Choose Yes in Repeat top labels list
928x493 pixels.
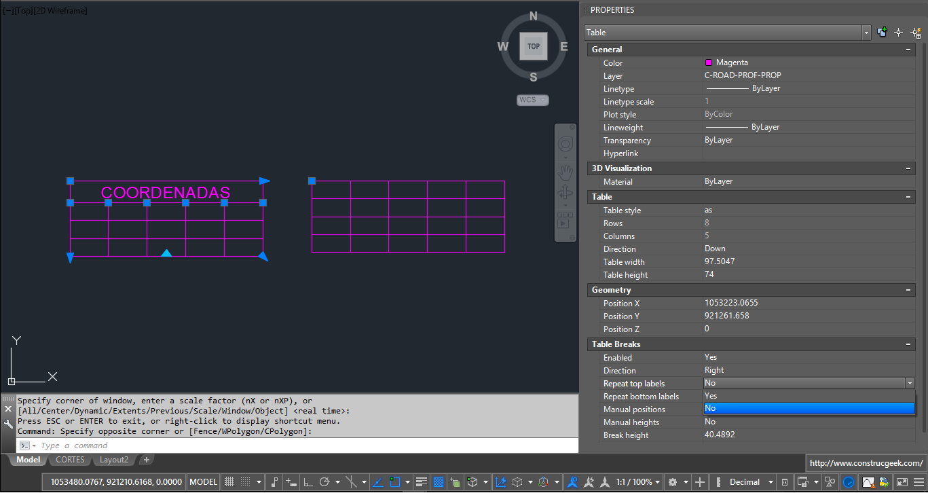click(x=809, y=396)
